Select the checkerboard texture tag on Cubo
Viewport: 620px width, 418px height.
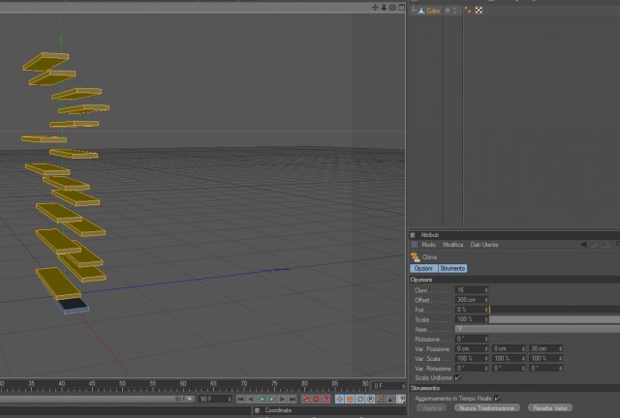479,11
